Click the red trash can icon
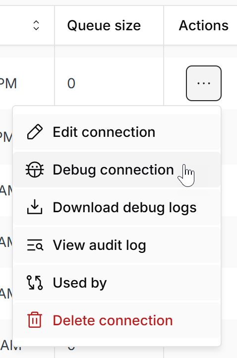Viewport: 237px width, 358px height. 35,320
